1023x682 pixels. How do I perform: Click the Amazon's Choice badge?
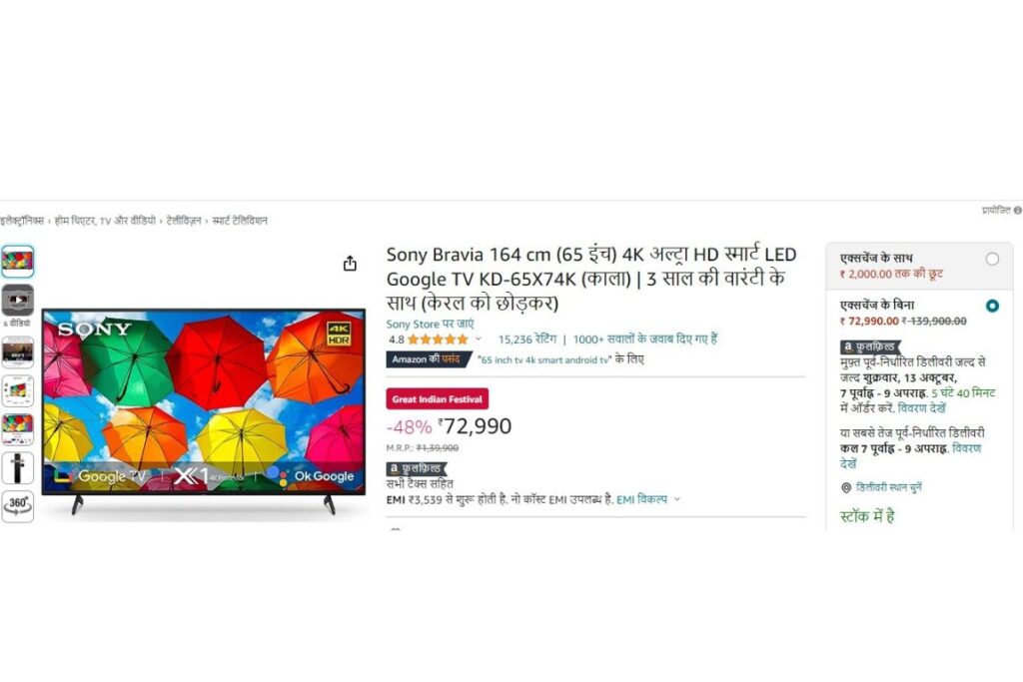point(428,359)
